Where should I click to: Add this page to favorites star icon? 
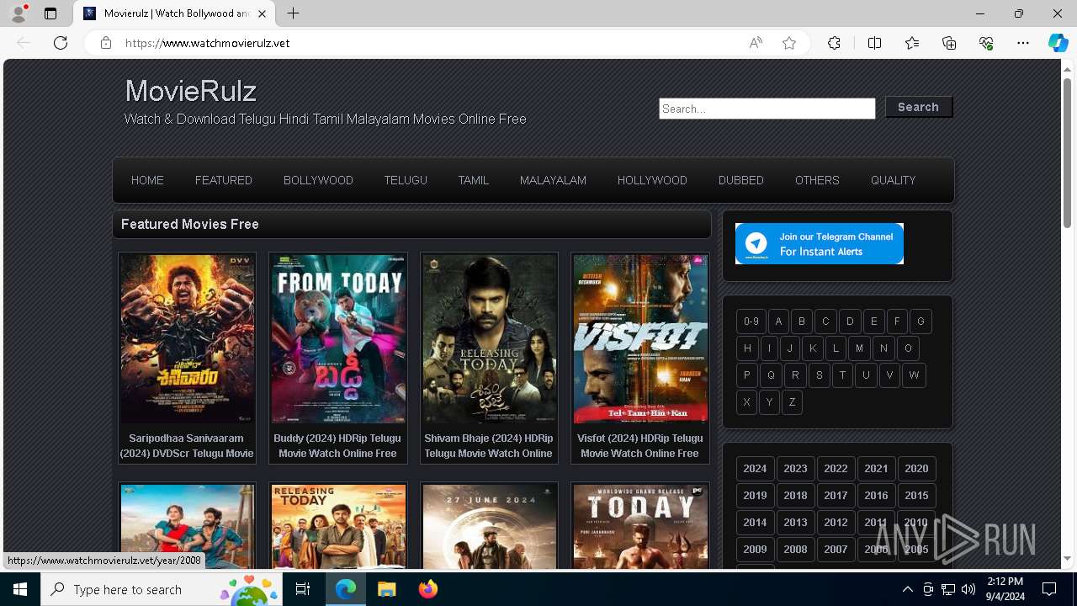(x=789, y=43)
